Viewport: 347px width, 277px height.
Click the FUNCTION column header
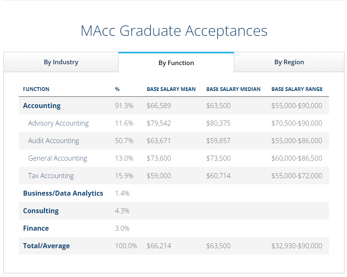point(36,89)
